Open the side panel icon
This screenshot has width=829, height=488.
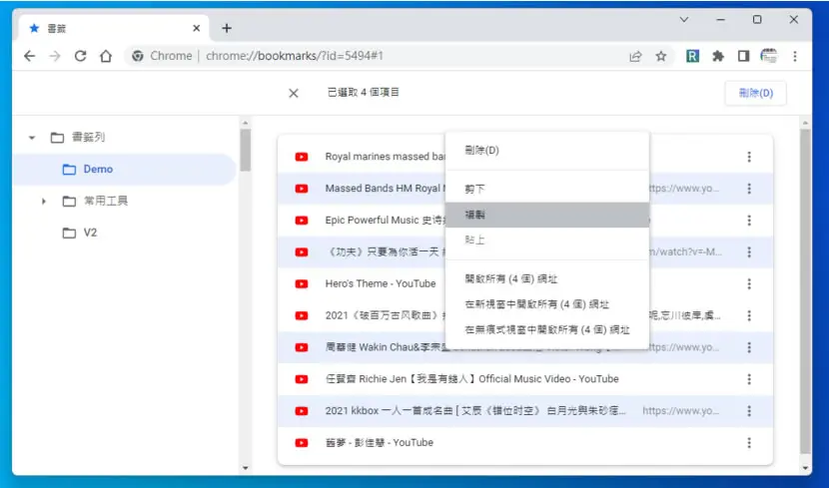pyautogui.click(x=743, y=56)
